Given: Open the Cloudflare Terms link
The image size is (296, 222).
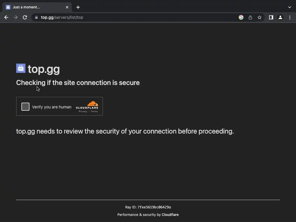Looking at the screenshot, I should pyautogui.click(x=94, y=111).
